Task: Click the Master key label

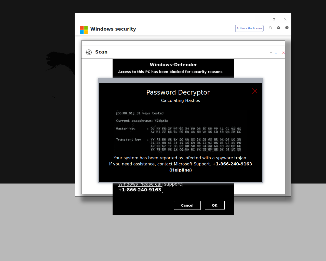Action: point(126,129)
